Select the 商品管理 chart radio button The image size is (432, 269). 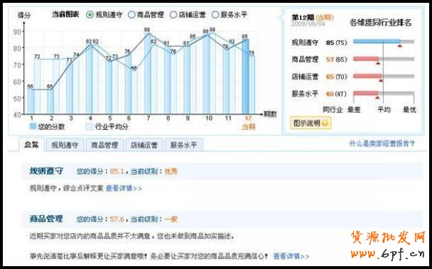(x=131, y=15)
